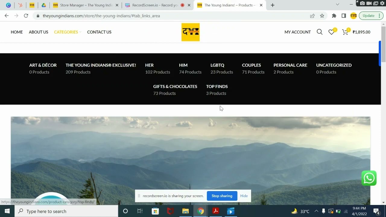Viewport: 386px width, 217px height.
Task: Close the Store Manager tab
Action: [x=117, y=5]
